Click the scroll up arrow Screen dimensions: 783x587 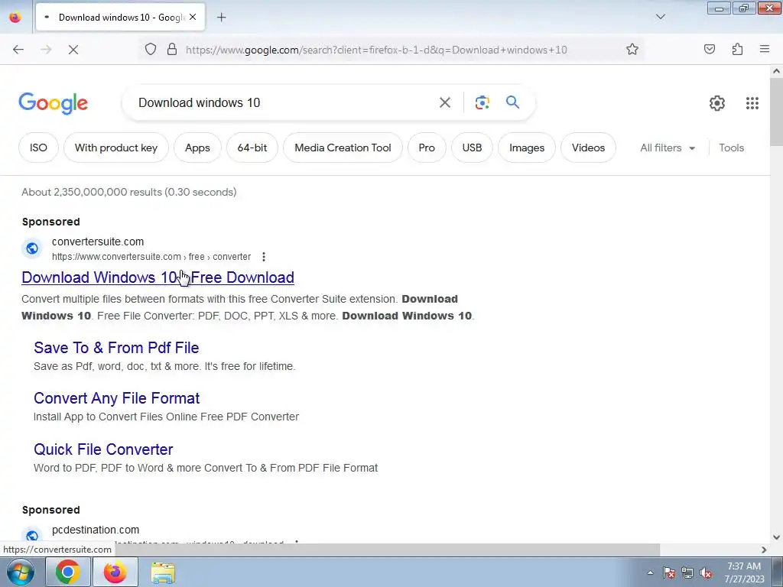pos(776,71)
